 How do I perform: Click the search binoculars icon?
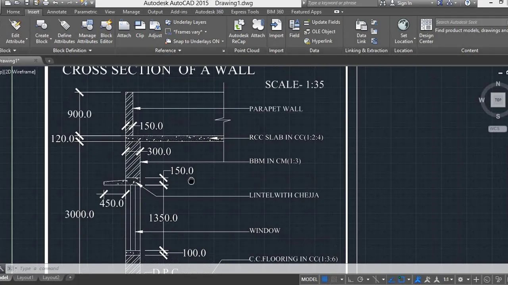383,3
